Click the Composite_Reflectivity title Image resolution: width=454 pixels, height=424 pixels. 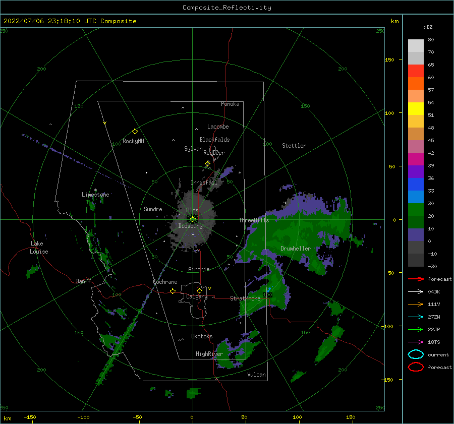227,8
